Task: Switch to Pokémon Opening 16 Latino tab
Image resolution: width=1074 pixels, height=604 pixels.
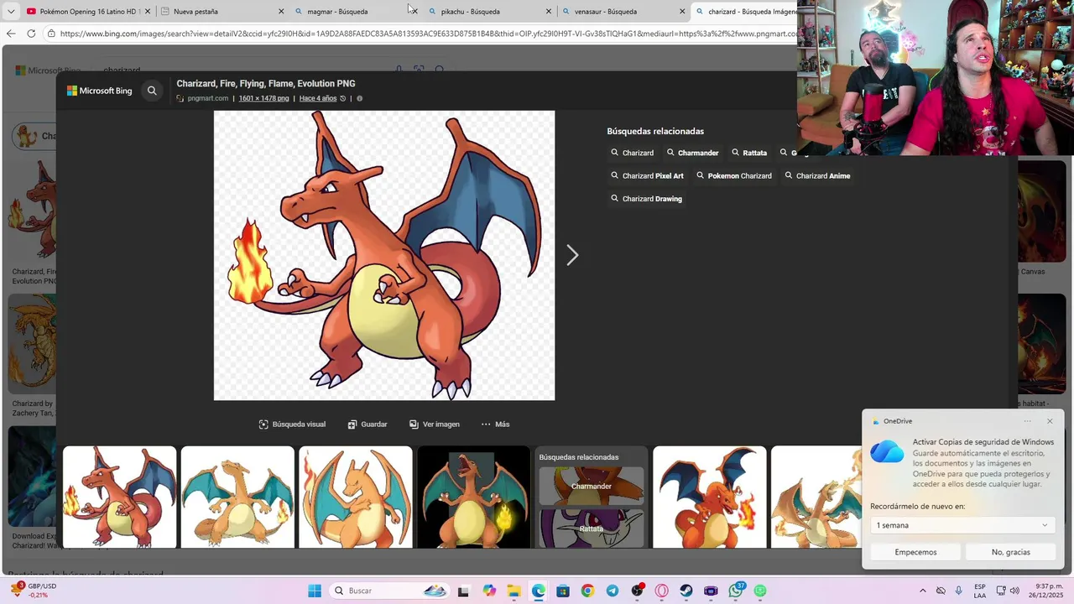Action: [x=86, y=12]
